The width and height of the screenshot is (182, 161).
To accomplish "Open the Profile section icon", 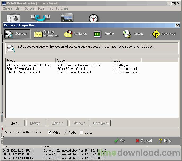I will (x=97, y=34).
